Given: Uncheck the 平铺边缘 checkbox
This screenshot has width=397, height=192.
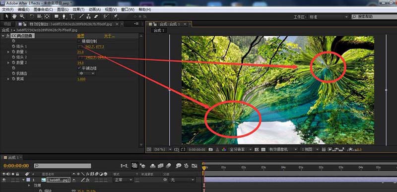Looking at the screenshot, I should tap(79, 68).
